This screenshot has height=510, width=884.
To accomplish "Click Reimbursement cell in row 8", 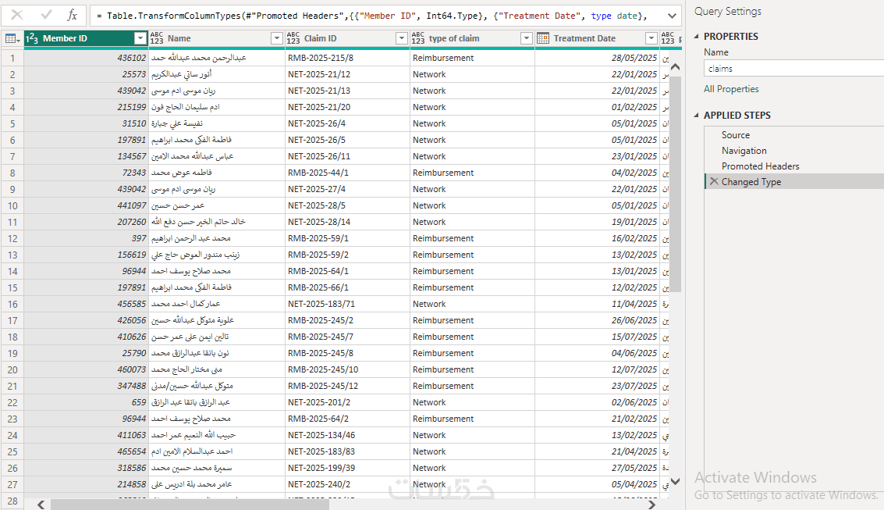I will 473,173.
